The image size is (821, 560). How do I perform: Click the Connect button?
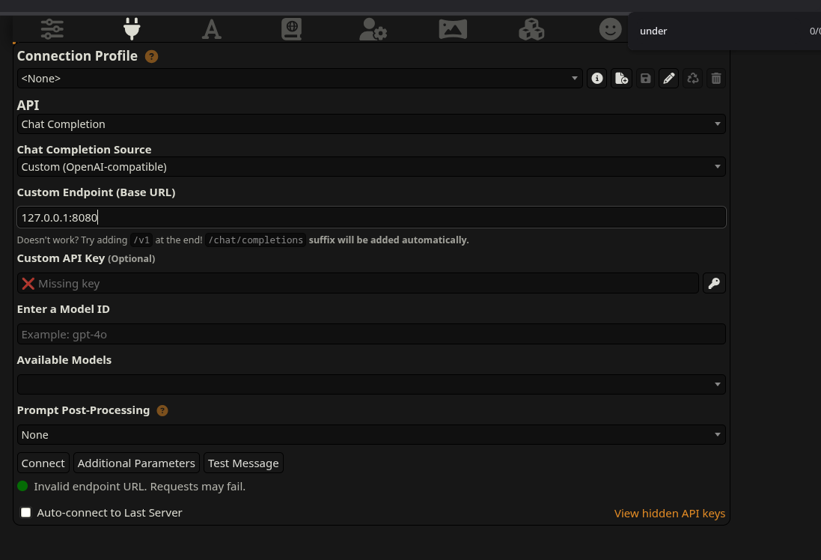43,463
